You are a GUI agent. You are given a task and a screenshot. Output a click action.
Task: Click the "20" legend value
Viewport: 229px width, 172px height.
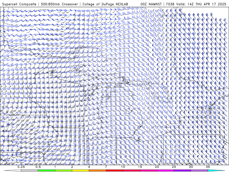pyautogui.click(x=157, y=167)
